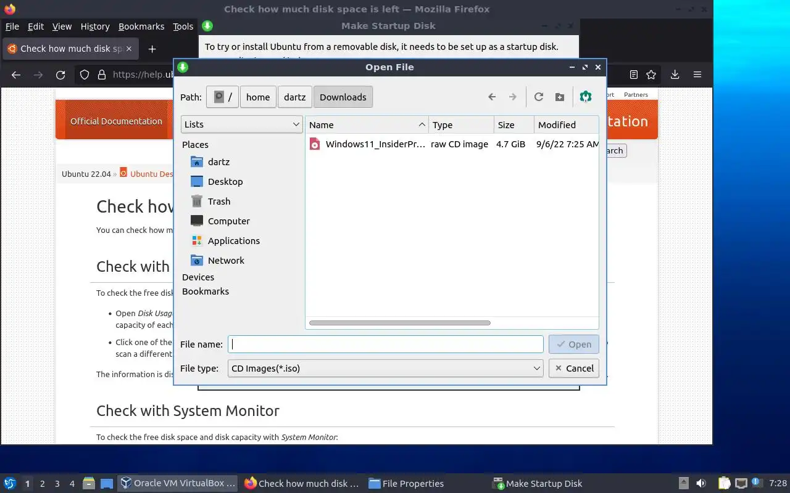The image size is (790, 493).
Task: Switch to File Properties taskbar window
Action: [x=407, y=483]
